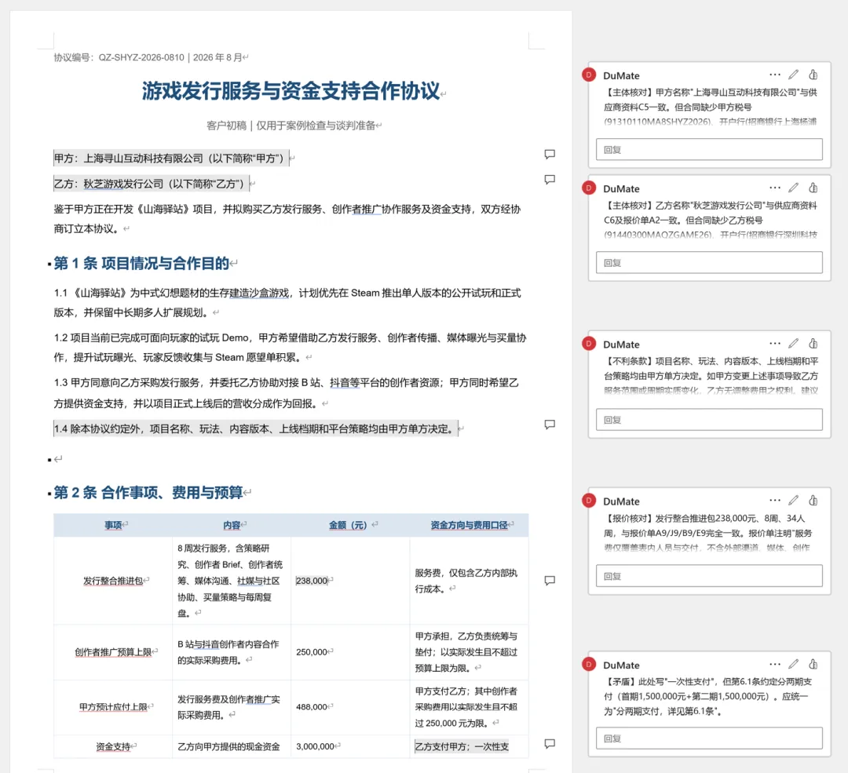Click table header 内容
The height and width of the screenshot is (773, 848).
click(x=232, y=525)
